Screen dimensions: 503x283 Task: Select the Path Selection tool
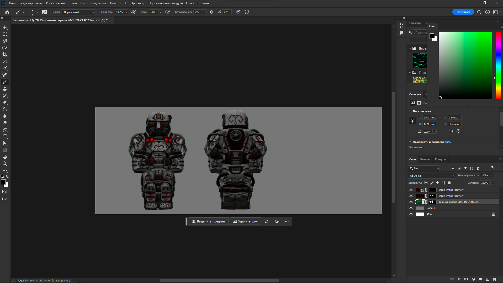pyautogui.click(x=5, y=143)
